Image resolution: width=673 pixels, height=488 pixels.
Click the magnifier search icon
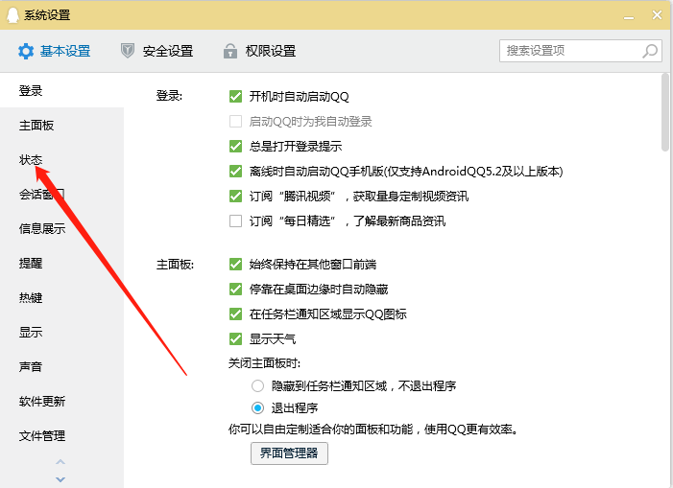tap(649, 51)
